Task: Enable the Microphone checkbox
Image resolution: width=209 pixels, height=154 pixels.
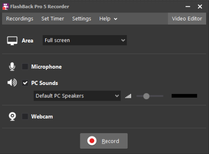Action: pyautogui.click(x=25, y=67)
